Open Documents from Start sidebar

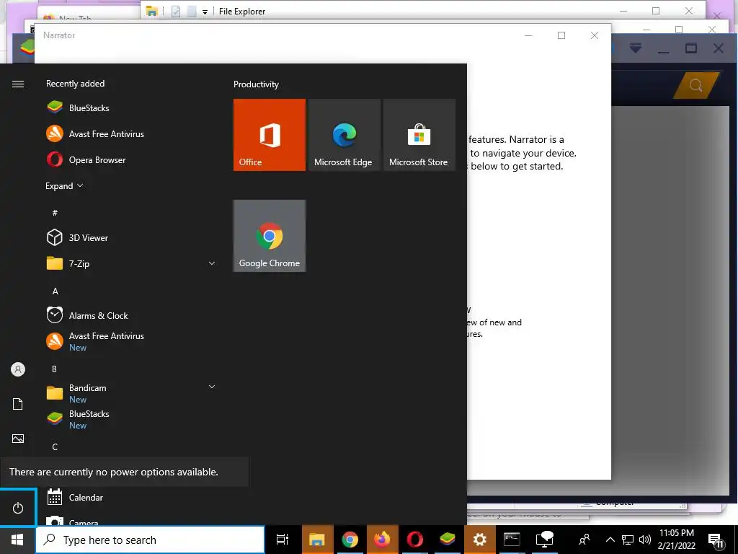tap(18, 404)
